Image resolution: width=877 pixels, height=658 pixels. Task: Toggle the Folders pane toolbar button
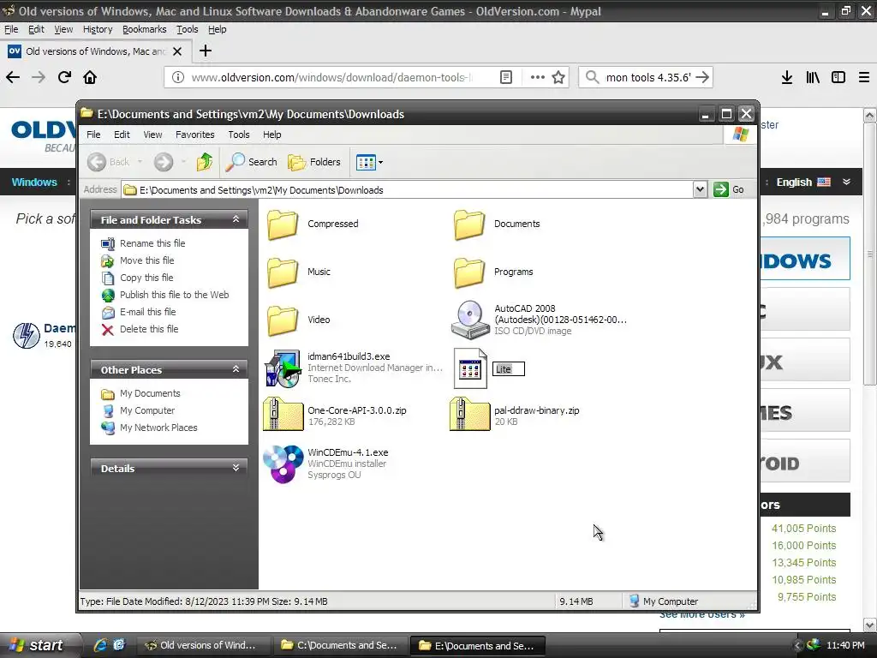(x=313, y=162)
